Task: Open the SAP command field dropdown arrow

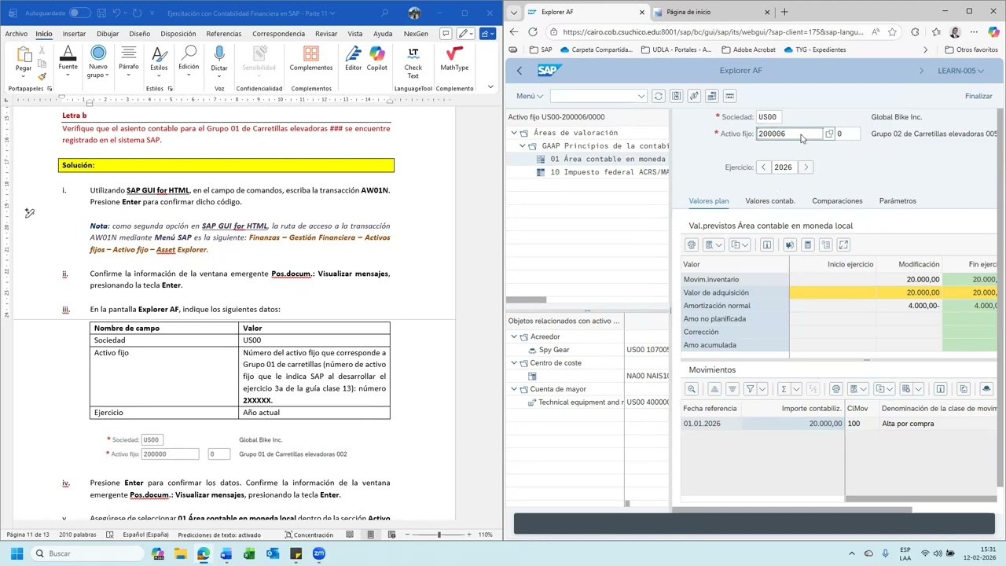Action: pyautogui.click(x=641, y=96)
